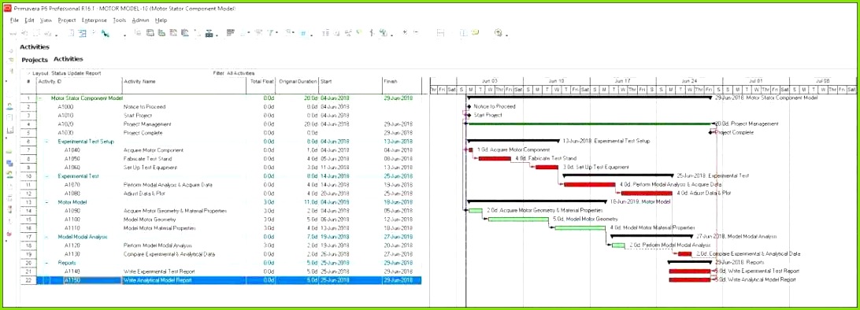Click the resources person icon in sidebar
Image resolution: width=860 pixels, height=310 pixels.
coord(9,106)
